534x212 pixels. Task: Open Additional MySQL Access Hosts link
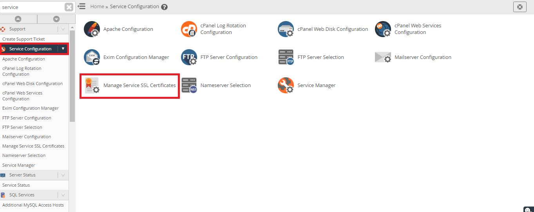tap(33, 205)
